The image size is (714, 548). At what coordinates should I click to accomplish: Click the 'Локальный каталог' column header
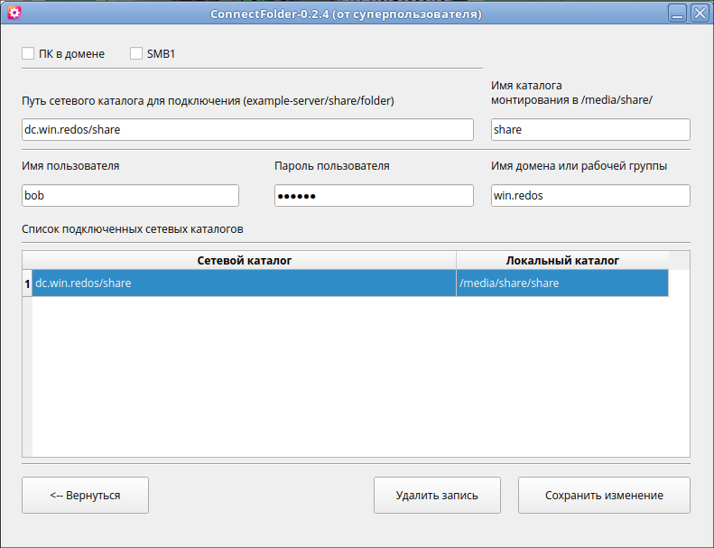(562, 260)
